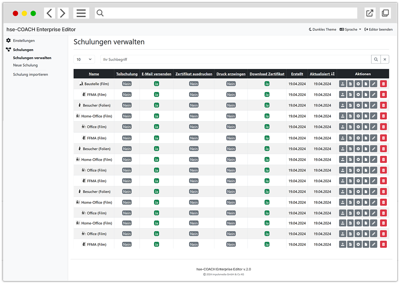401x301 pixels.
Task: Click the browser back arrow
Action: tap(49, 13)
